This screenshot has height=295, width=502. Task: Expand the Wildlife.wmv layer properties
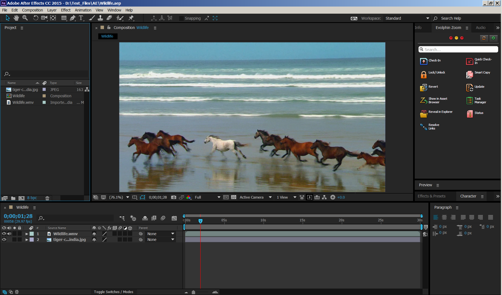click(x=27, y=234)
